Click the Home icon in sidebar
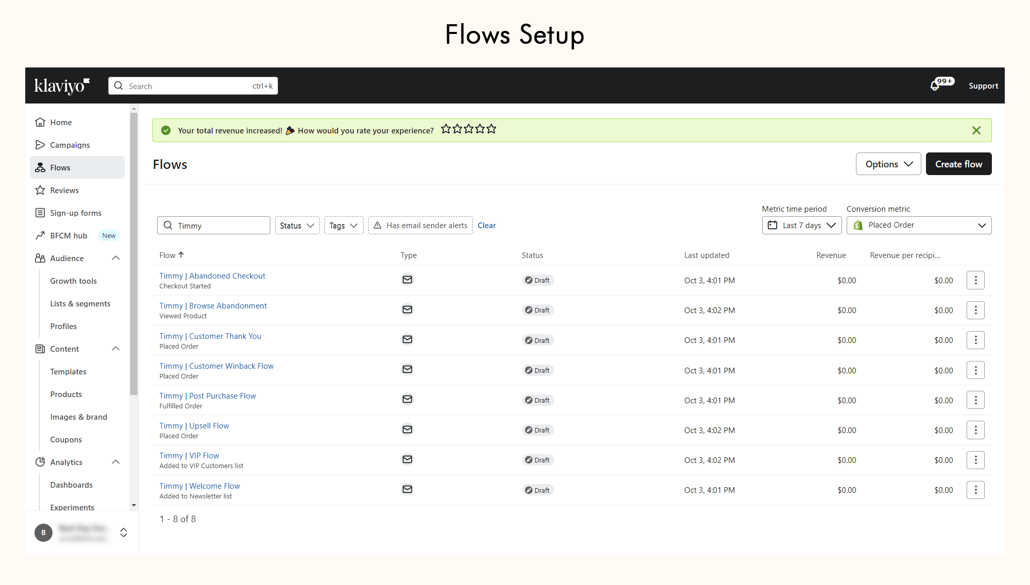This screenshot has width=1030, height=585. click(x=40, y=122)
